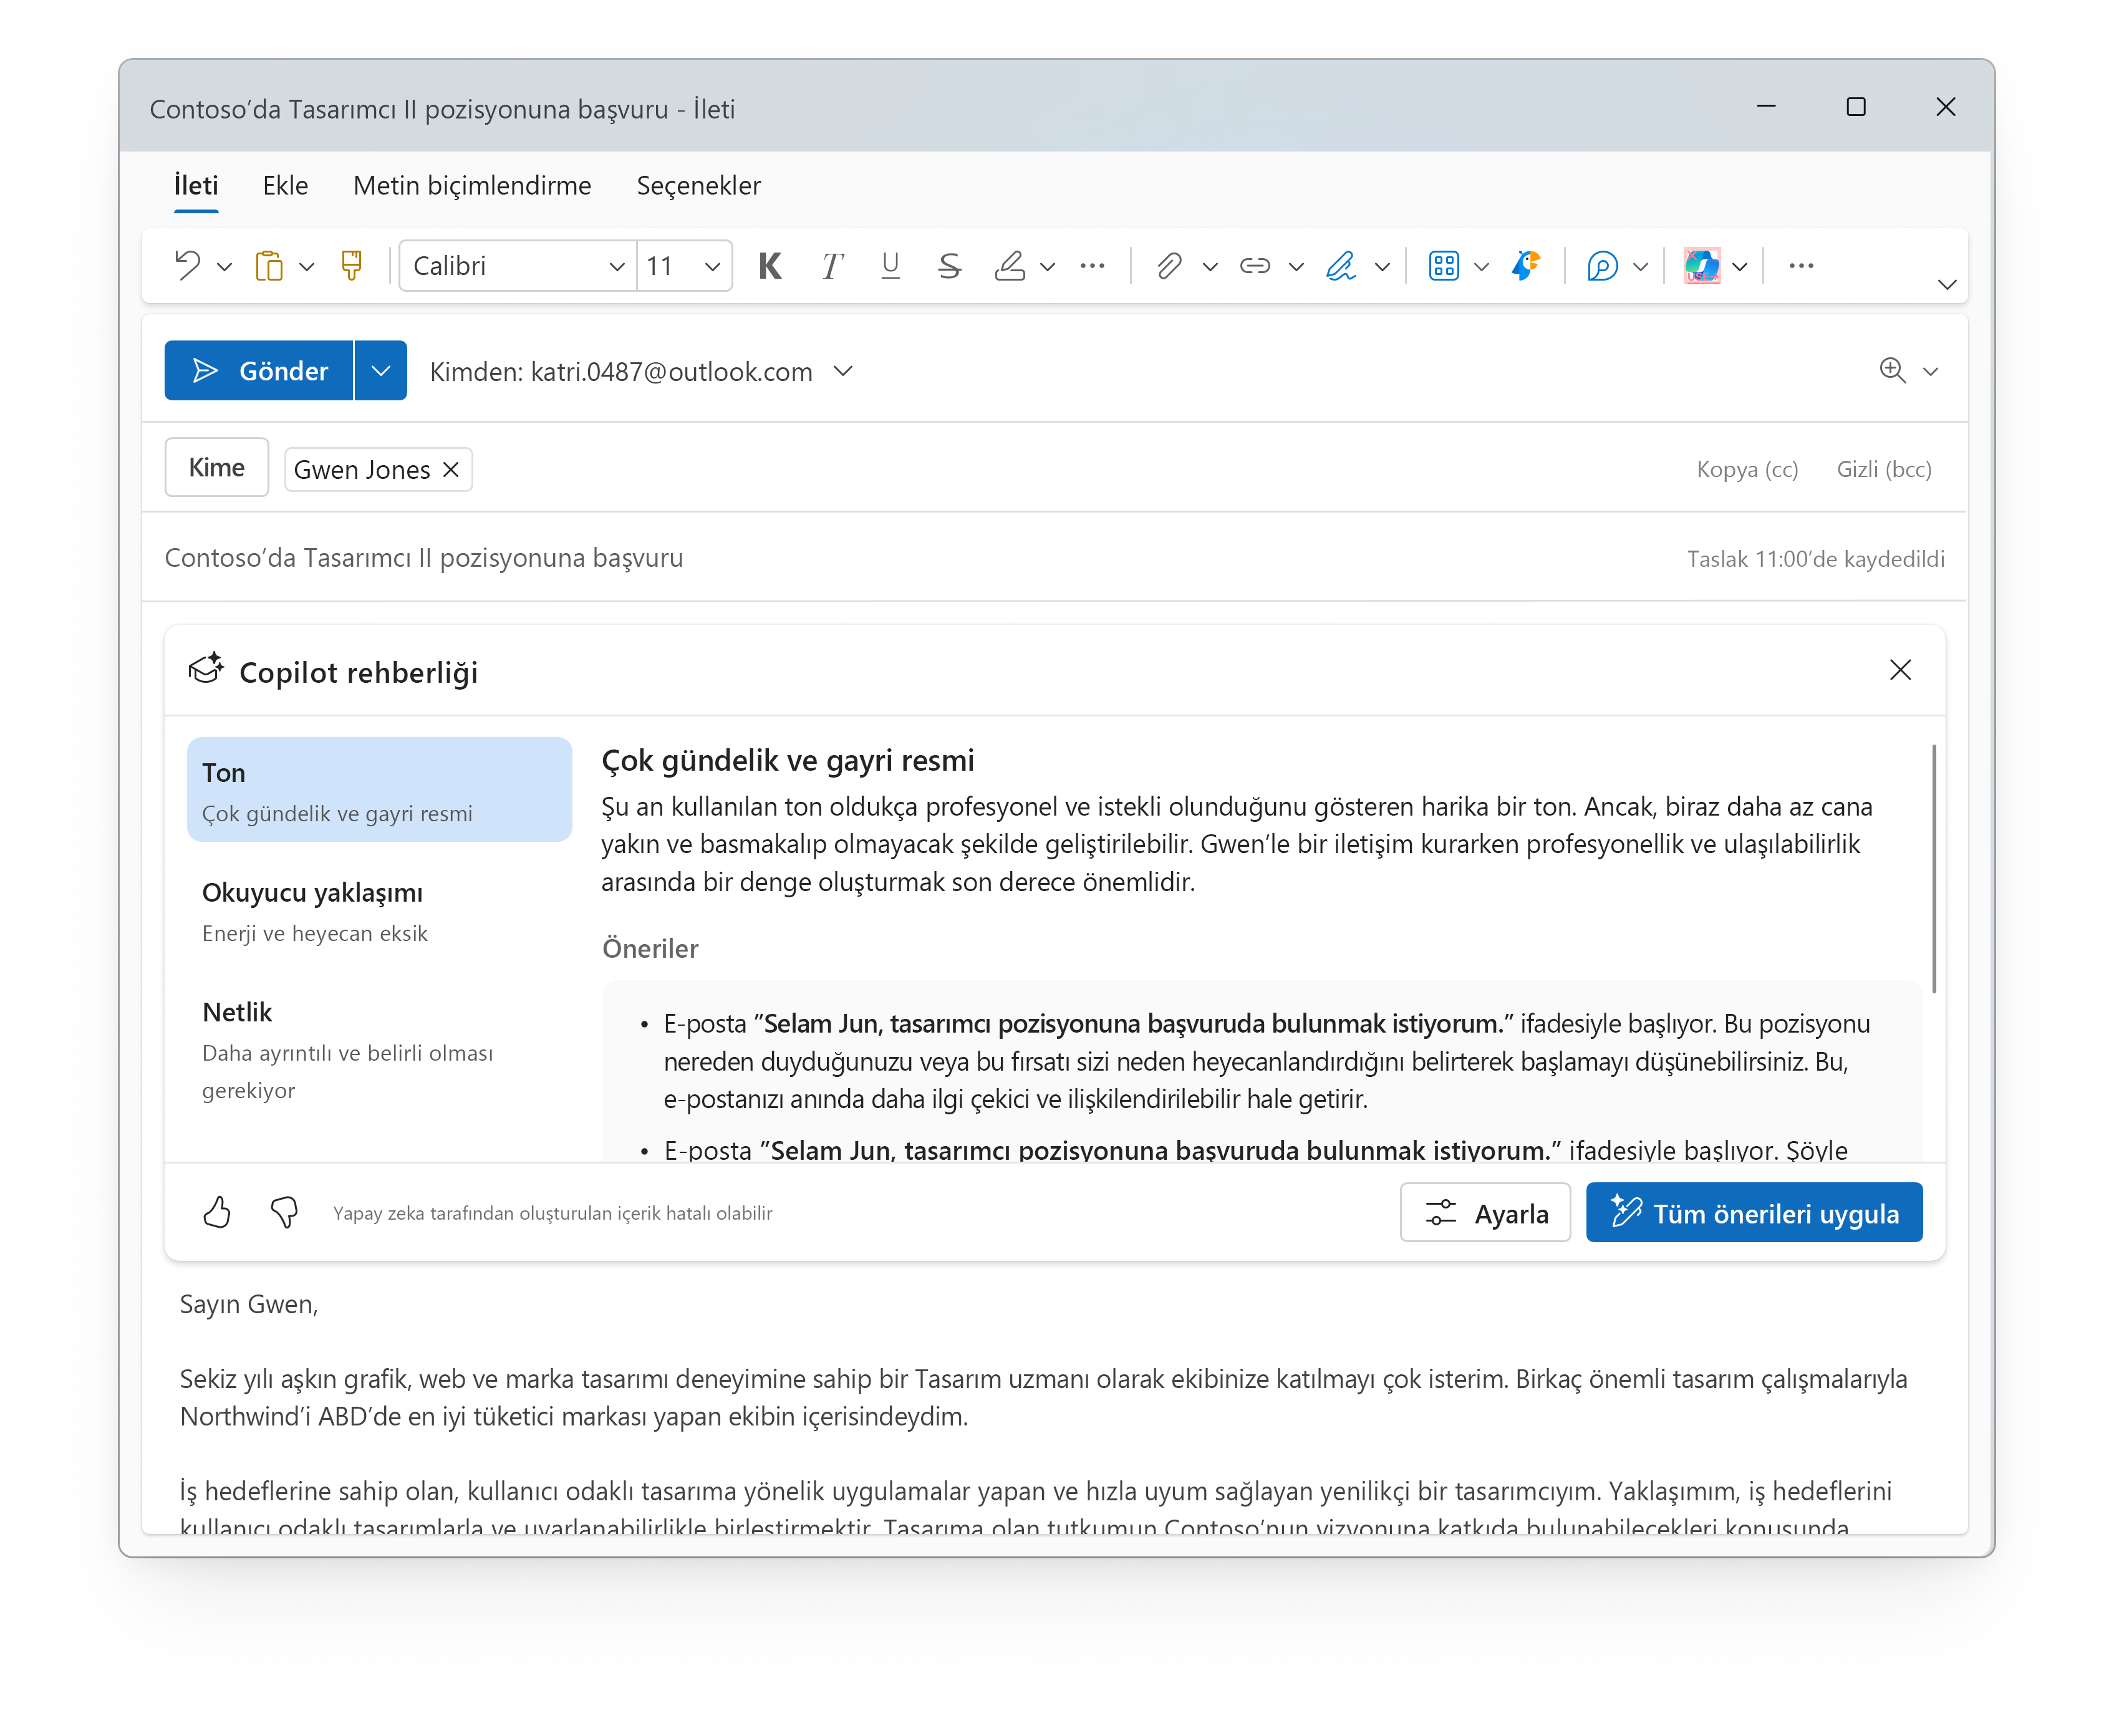2114x1736 pixels.
Task: Toggle italic (T) formatting
Action: tap(831, 266)
